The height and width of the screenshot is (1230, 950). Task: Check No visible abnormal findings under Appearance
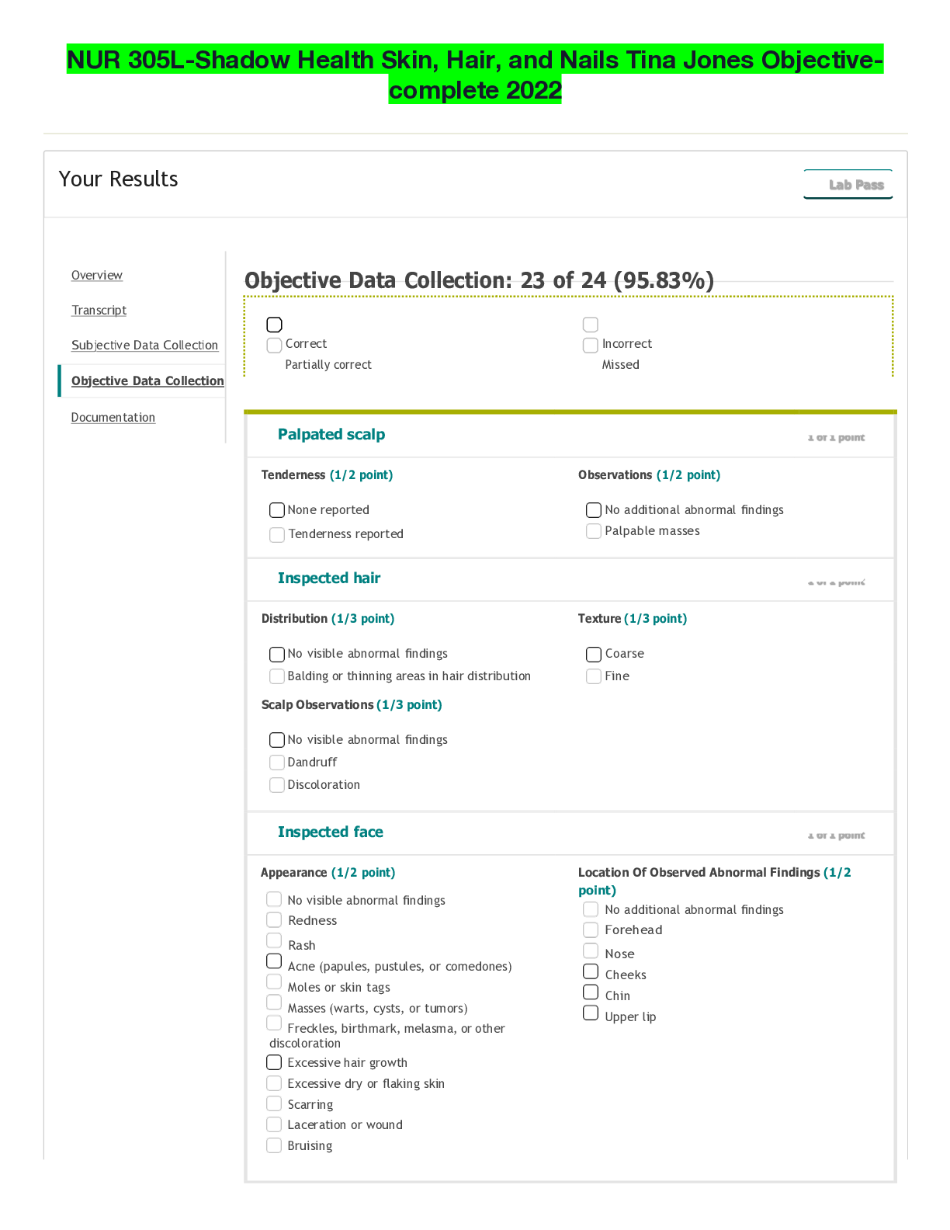[274, 899]
